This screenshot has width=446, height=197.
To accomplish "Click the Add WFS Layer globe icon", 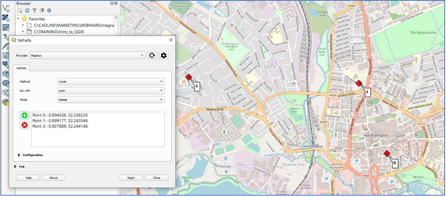I will 6,93.
